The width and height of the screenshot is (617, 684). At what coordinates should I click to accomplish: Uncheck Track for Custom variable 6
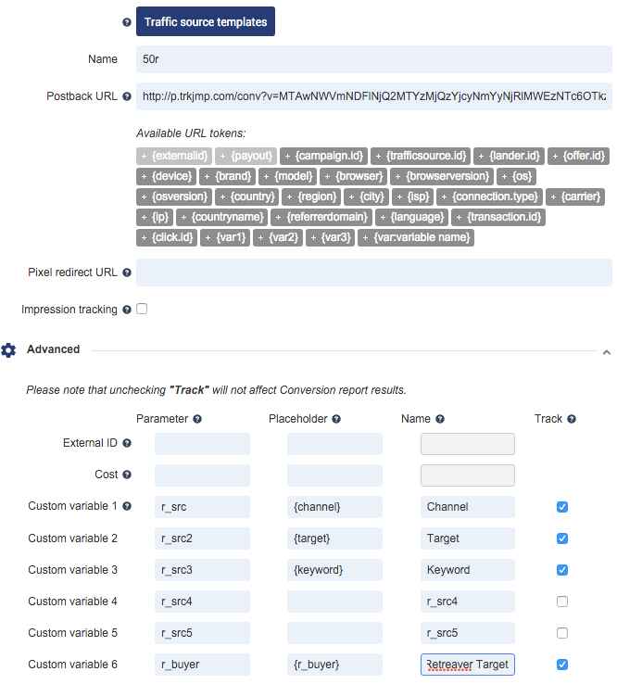pyautogui.click(x=562, y=665)
